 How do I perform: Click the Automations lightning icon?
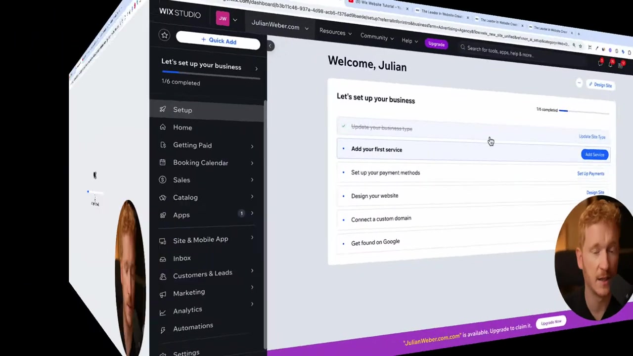coord(163,330)
